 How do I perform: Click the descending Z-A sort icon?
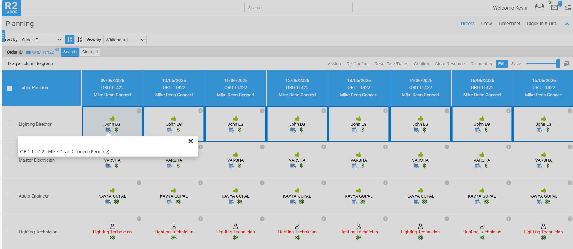coord(80,40)
